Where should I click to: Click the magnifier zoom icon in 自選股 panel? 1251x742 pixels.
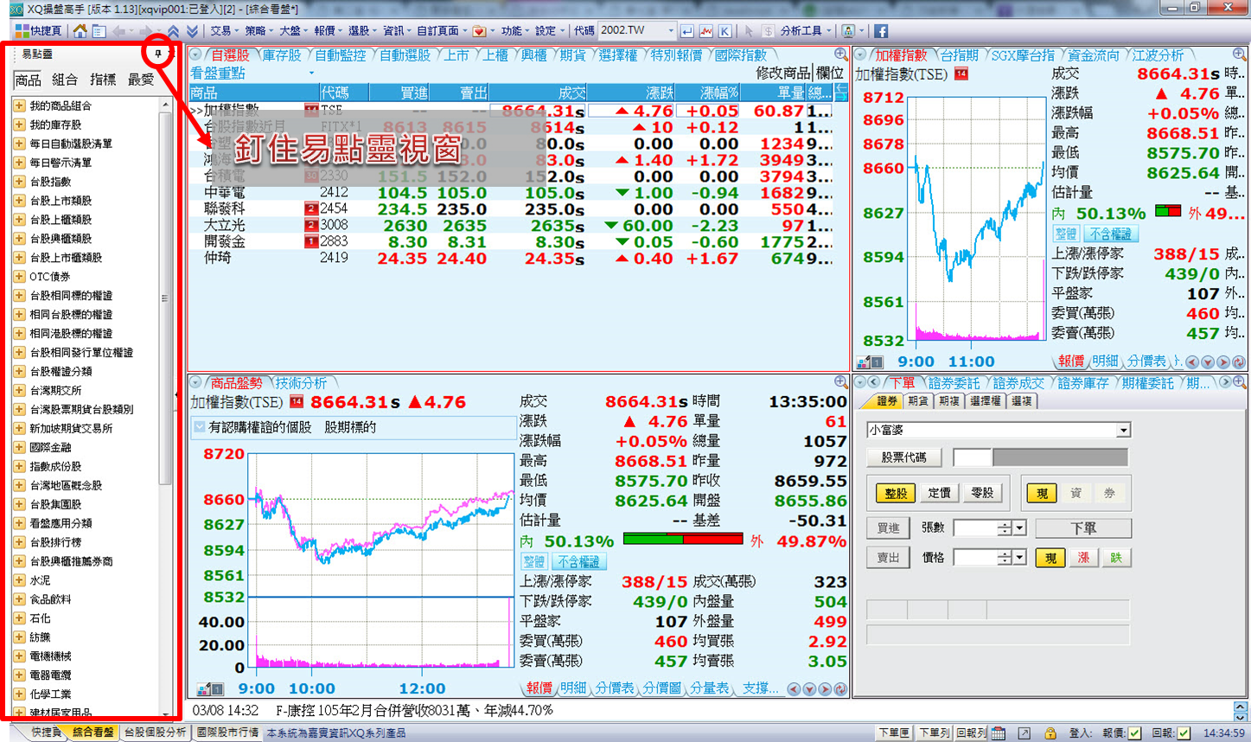(840, 54)
